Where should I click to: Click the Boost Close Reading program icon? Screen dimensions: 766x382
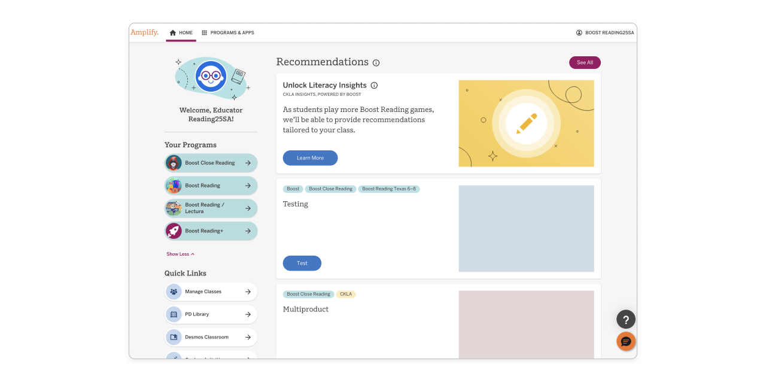pos(174,163)
